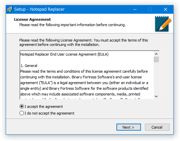Click the instruction paragraph above the license box

tap(83, 43)
